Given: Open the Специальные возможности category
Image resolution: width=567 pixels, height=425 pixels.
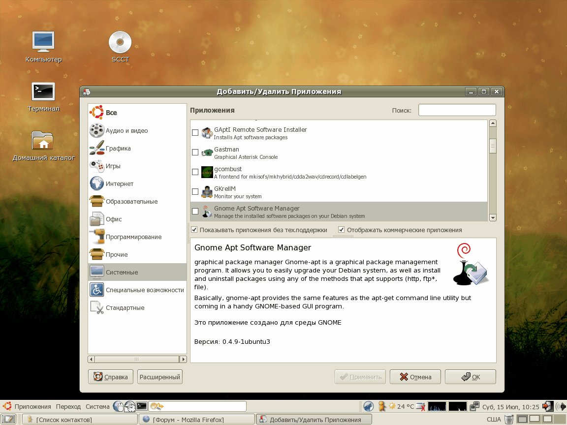Looking at the screenshot, I should pos(137,290).
